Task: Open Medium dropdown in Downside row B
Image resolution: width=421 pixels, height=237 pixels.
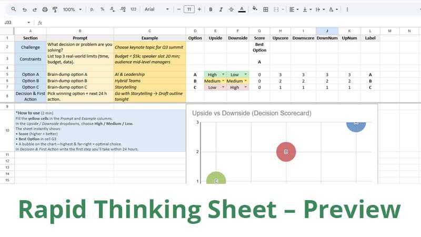Action: 245,81
